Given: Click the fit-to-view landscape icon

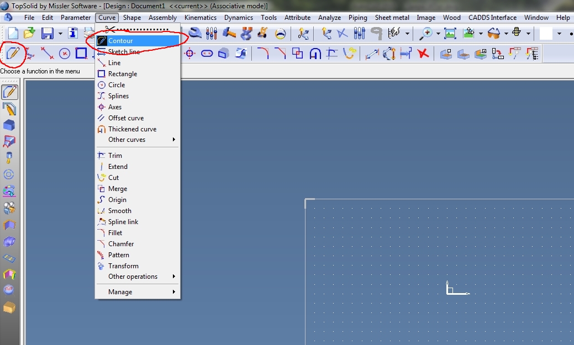Looking at the screenshot, I should pos(450,33).
